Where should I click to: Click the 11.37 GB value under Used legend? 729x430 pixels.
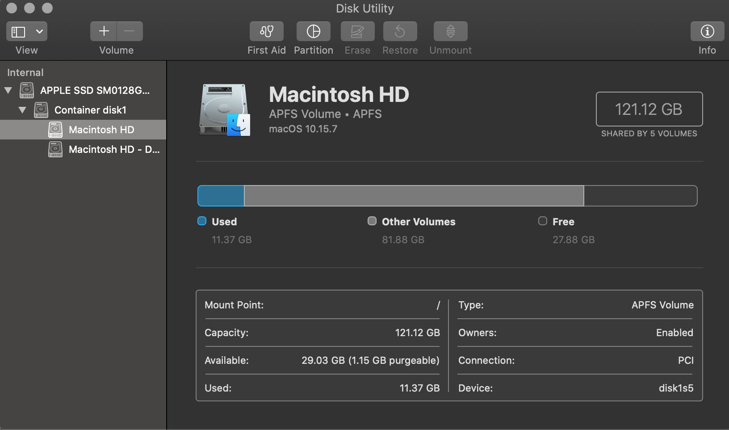click(x=232, y=240)
